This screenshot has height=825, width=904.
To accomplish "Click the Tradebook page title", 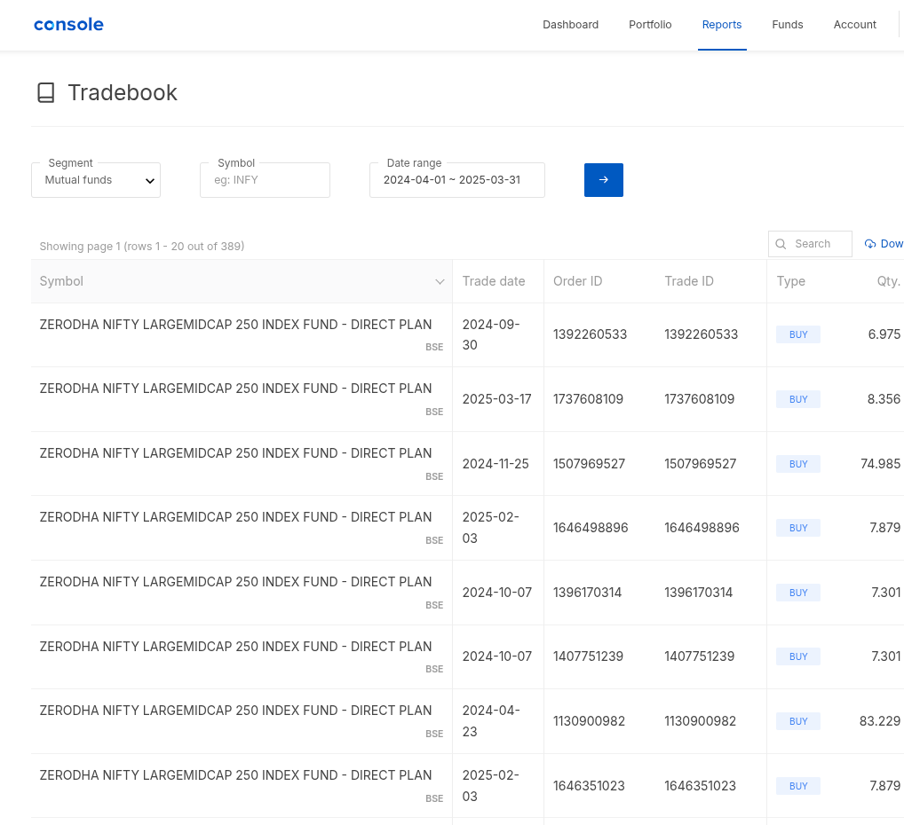I will coord(123,93).
